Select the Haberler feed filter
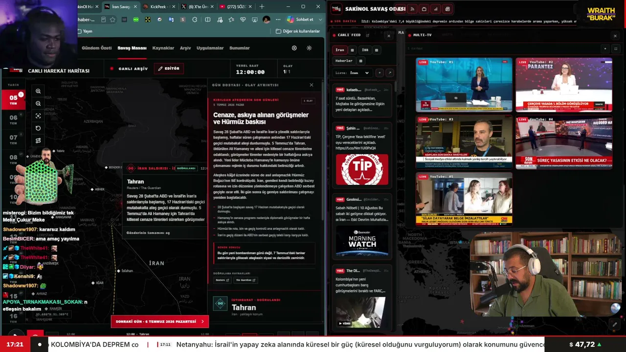626x352 pixels. pos(344,61)
